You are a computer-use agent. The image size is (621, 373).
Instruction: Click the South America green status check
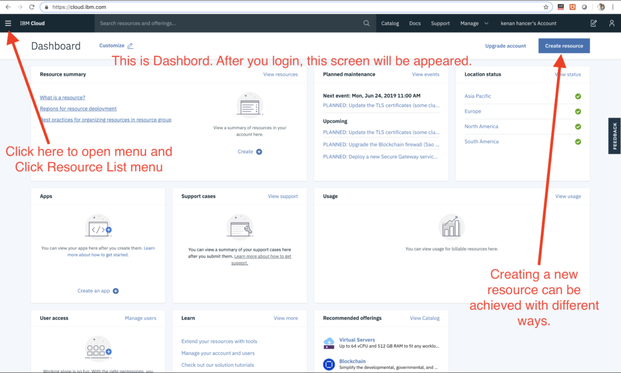click(x=578, y=142)
